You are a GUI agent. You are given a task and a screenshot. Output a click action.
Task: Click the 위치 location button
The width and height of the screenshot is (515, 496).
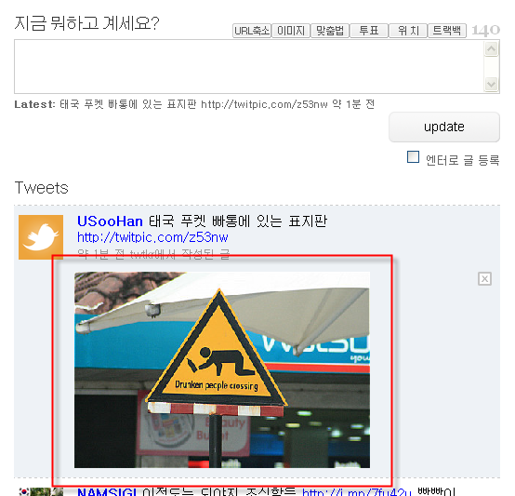pos(408,31)
